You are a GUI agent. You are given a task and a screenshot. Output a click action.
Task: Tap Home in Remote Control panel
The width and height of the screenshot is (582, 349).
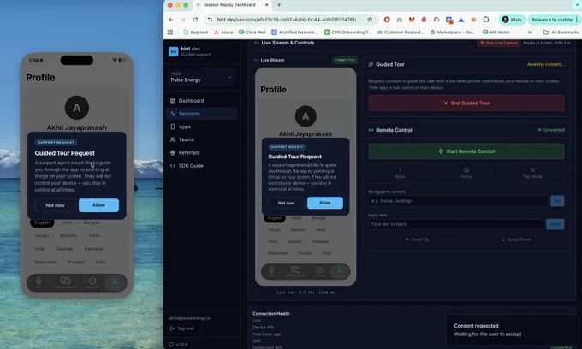point(466,173)
